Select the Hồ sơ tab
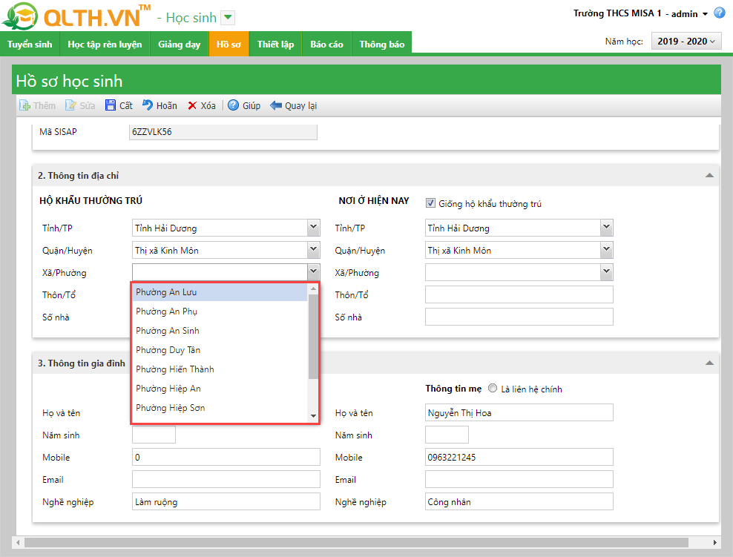This screenshot has width=733, height=557. tap(229, 44)
